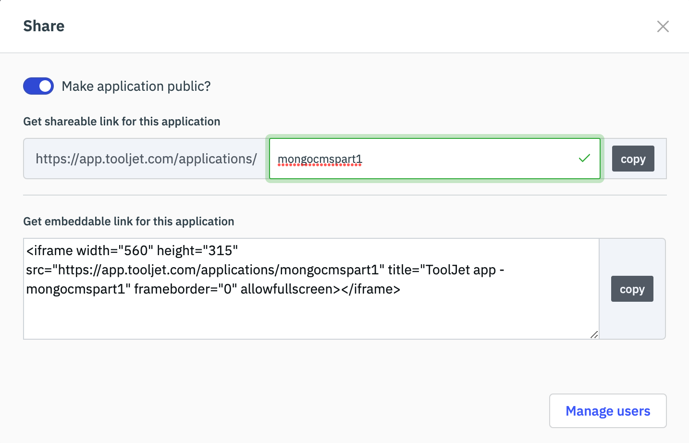The image size is (689, 443).
Task: Open Manage users
Action: point(607,411)
